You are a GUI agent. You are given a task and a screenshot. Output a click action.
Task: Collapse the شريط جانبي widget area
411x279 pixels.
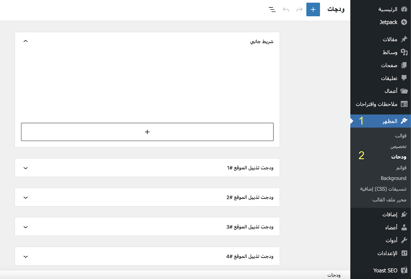click(x=25, y=41)
